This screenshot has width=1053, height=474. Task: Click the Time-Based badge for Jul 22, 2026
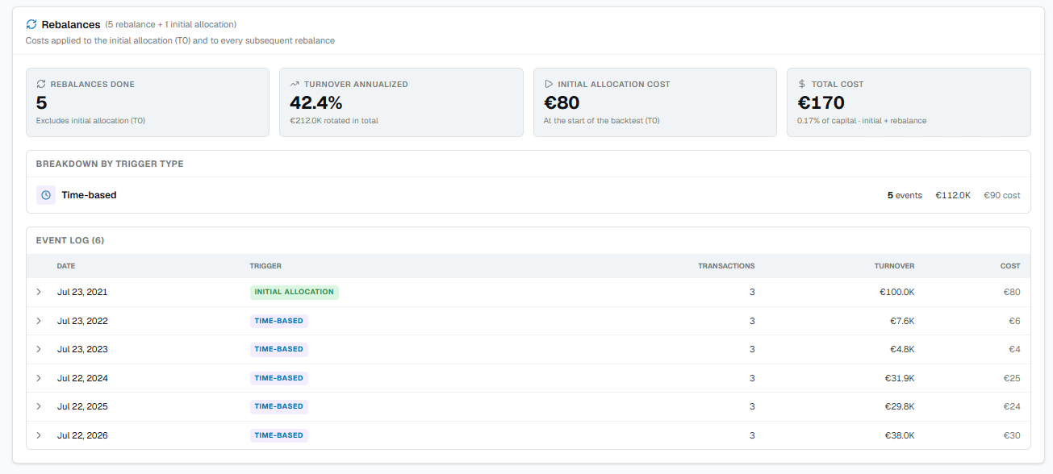click(278, 435)
